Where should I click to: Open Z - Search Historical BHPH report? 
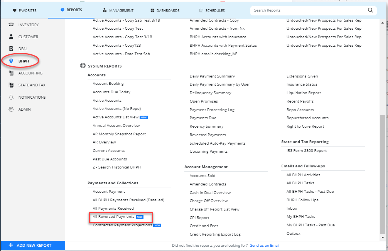[117, 167]
